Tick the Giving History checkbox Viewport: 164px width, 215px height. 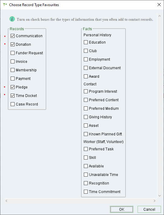86,117
